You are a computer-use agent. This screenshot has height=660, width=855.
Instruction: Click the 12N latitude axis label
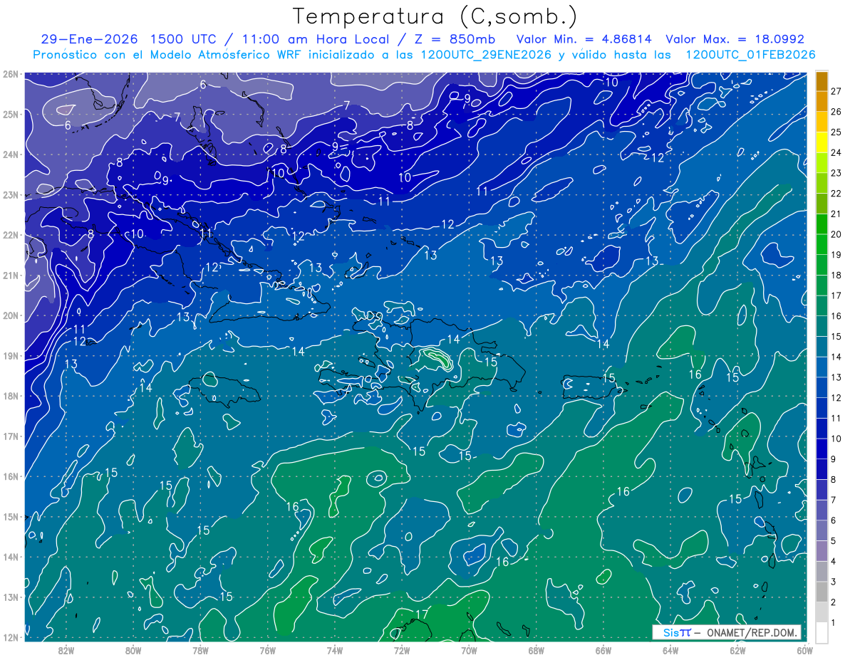(x=10, y=638)
